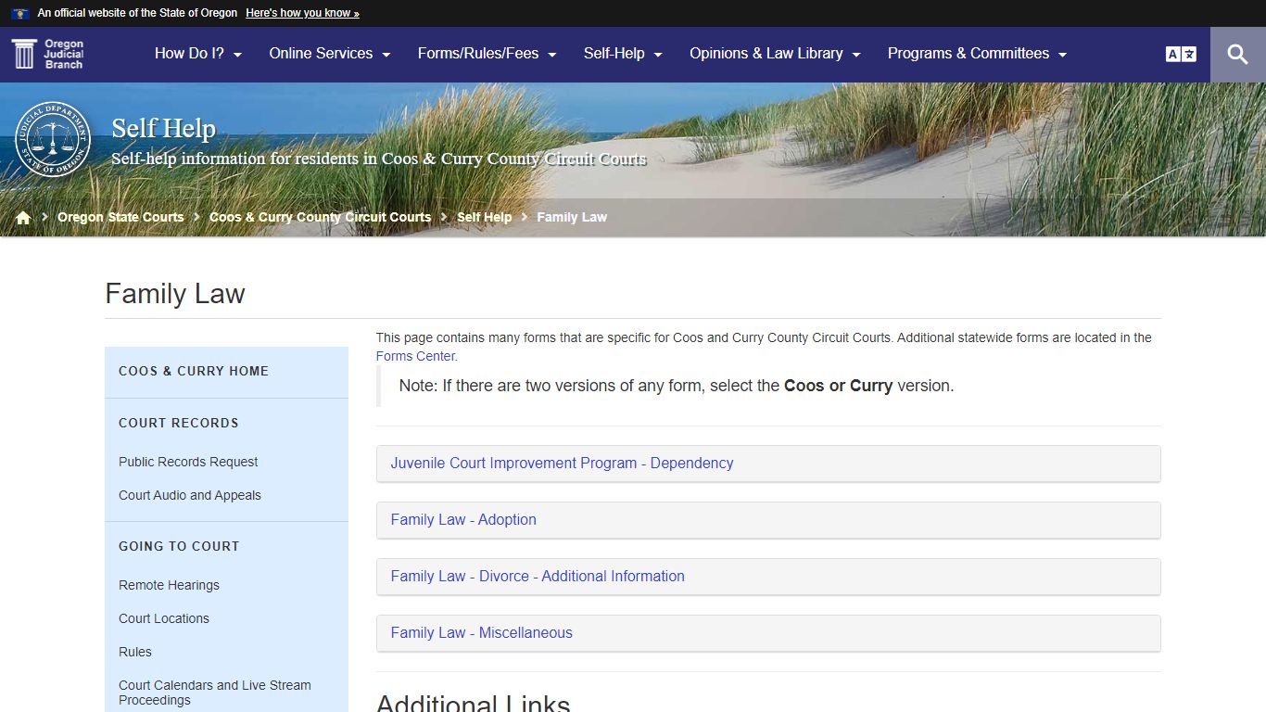Click the Additional Links heading
This screenshot has width=1266, height=712.
pyautogui.click(x=474, y=703)
